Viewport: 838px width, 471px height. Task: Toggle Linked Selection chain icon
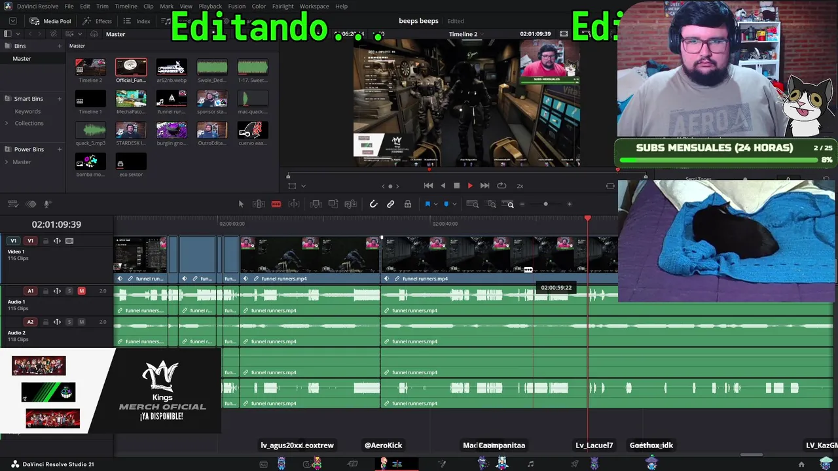[x=391, y=204]
